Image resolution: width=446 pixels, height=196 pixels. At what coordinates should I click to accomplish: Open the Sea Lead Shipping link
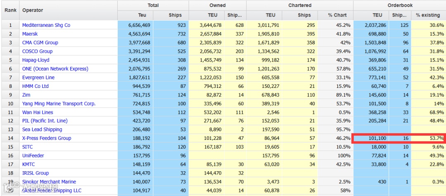click(x=42, y=130)
